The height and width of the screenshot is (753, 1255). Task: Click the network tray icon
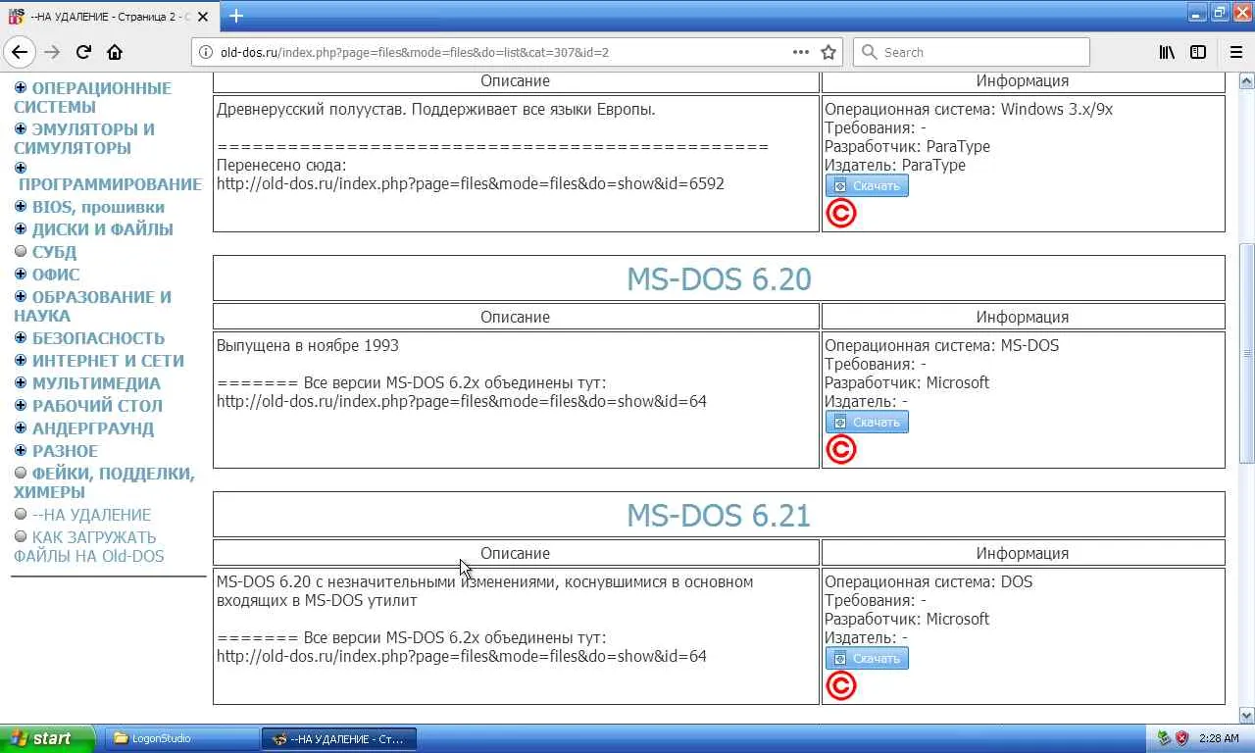coord(1164,738)
